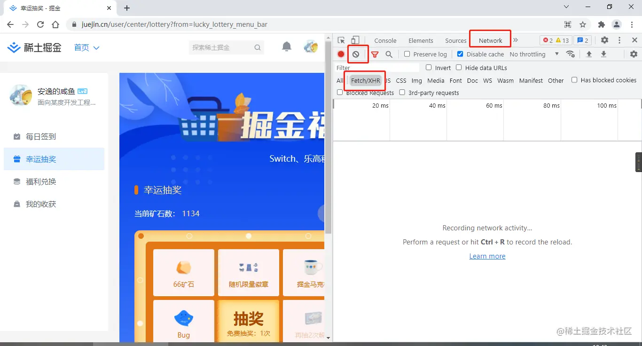Uncheck the Disable cache checkbox
Viewport: 642px width, 346px height.
460,54
